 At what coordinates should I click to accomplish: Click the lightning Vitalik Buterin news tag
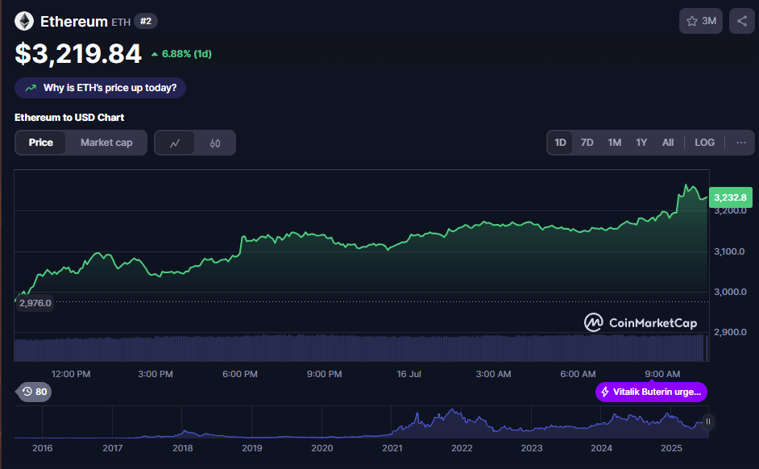651,392
